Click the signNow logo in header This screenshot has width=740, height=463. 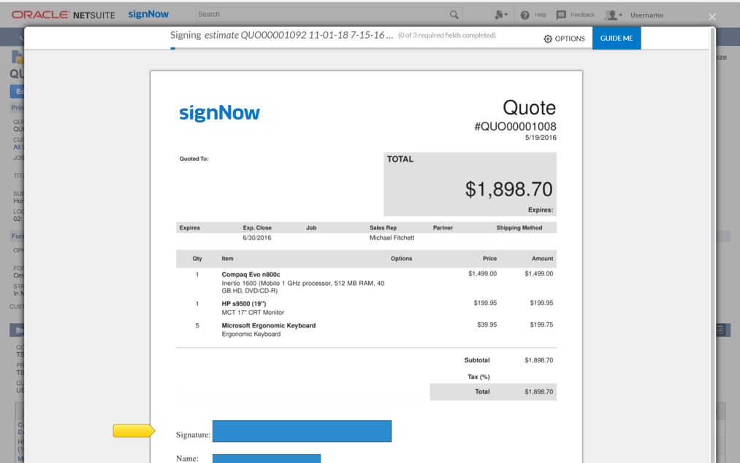pyautogui.click(x=148, y=14)
